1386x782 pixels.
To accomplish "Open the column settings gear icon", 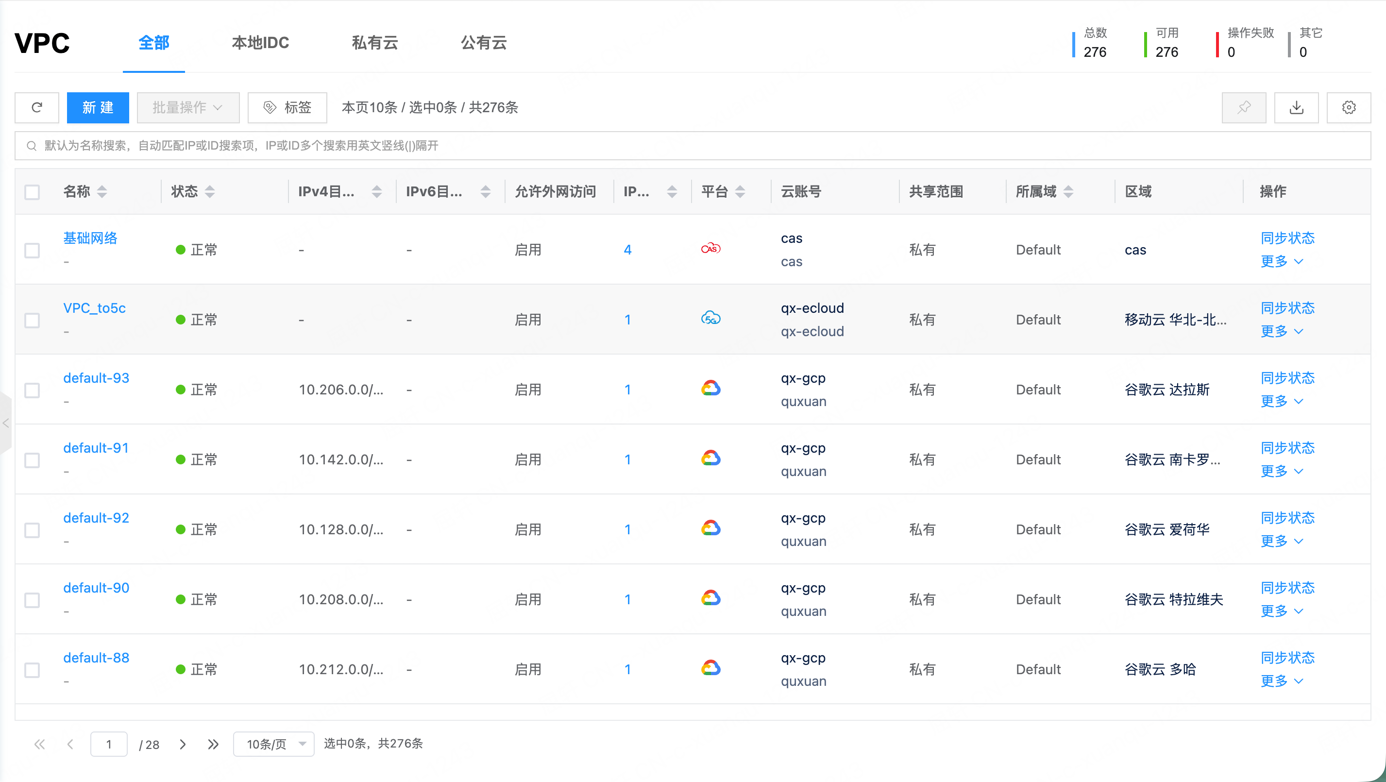I will tap(1348, 108).
